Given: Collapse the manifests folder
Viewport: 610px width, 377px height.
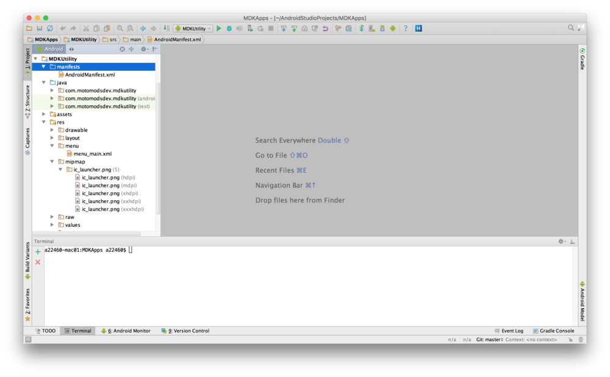Looking at the screenshot, I should click(x=44, y=67).
